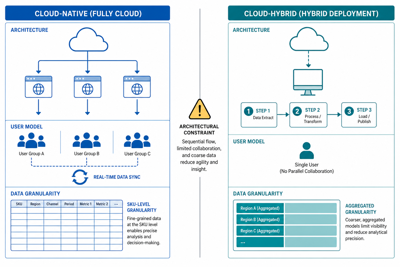Click browser window icon above User Group C
The image size is (400, 267).
click(137, 87)
